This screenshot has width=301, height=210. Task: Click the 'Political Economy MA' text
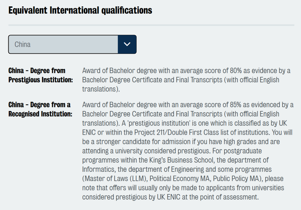tap(180, 178)
